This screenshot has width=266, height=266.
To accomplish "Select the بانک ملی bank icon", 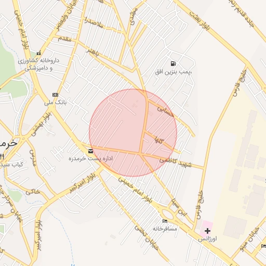I will point(55,95).
